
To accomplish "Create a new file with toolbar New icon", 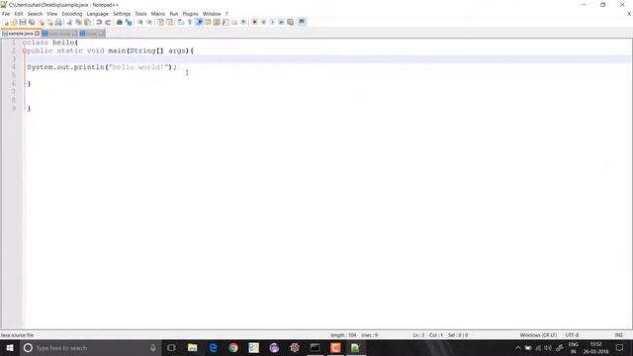I will [6, 22].
